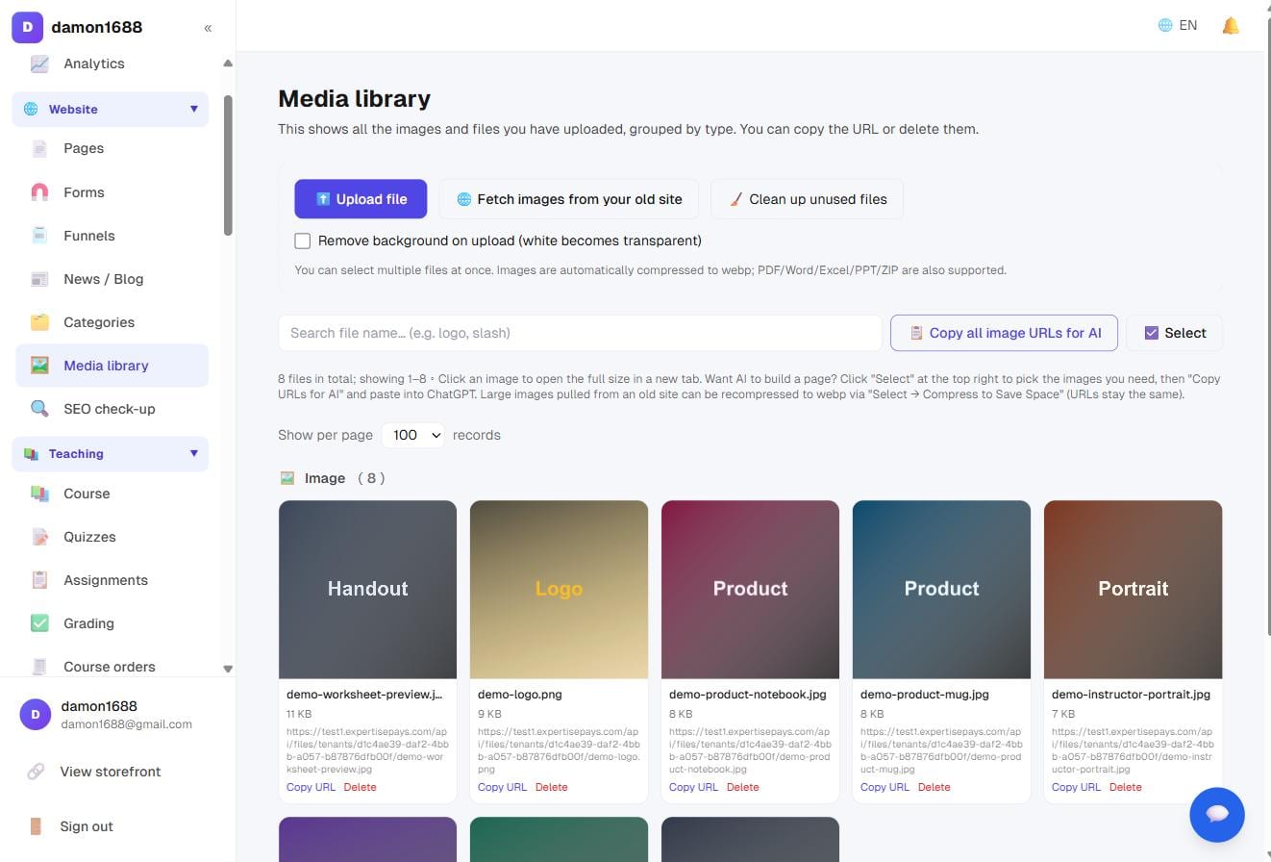
Task: Open SEO check-up menu item
Action: [112, 409]
